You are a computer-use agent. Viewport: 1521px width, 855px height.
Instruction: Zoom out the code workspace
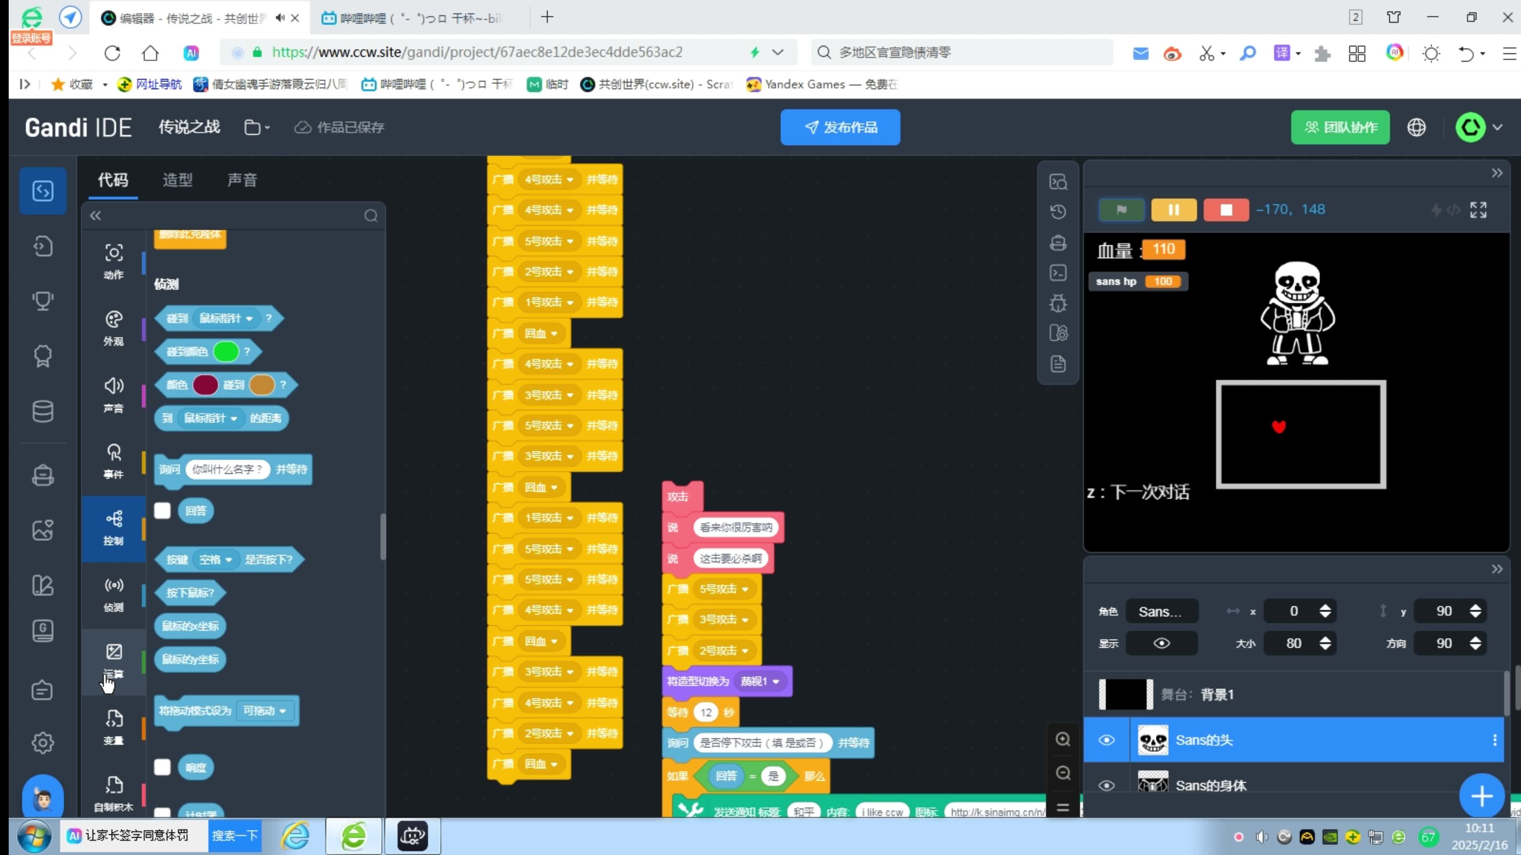[1063, 773]
